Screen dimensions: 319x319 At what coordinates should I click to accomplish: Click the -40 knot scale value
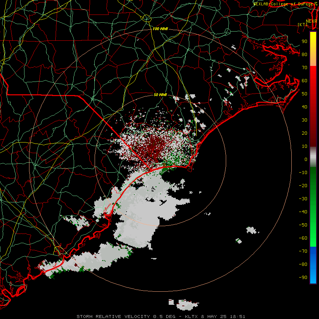(x=303, y=212)
